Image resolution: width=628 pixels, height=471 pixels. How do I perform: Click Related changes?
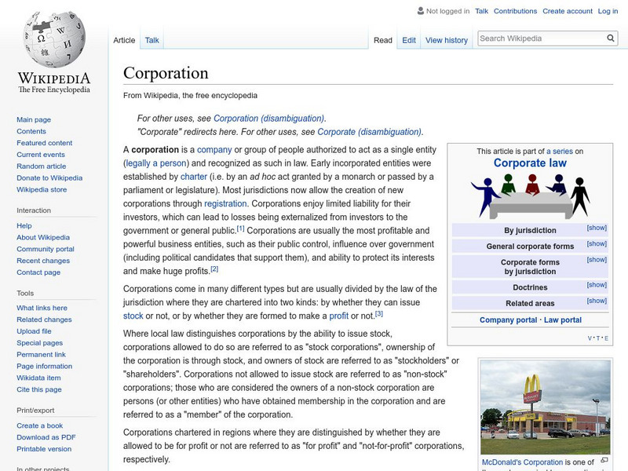coord(44,319)
